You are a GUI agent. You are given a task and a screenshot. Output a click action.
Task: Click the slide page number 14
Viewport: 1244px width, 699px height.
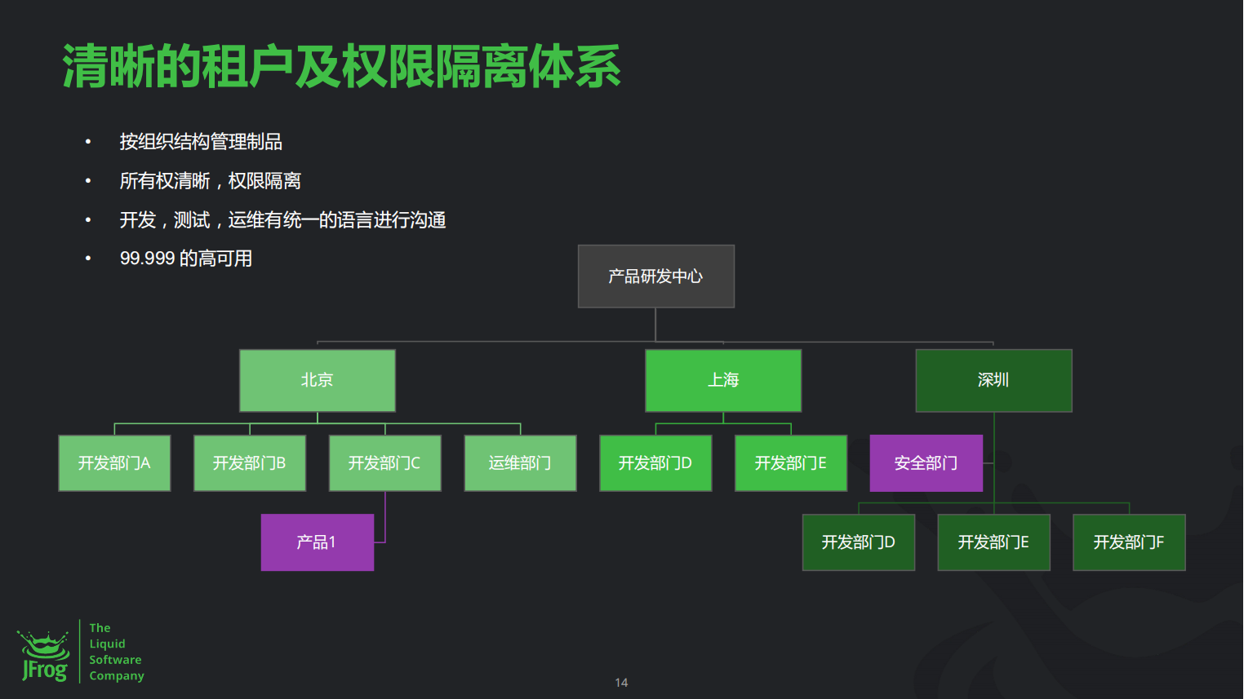point(621,683)
